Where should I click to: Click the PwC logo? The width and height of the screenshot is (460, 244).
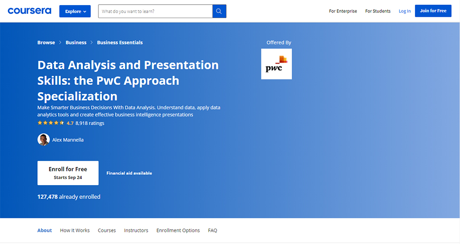[x=276, y=64]
